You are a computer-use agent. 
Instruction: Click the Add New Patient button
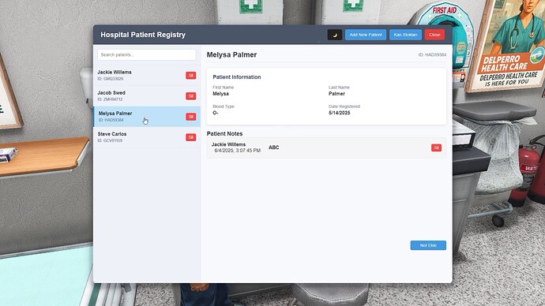pos(365,35)
